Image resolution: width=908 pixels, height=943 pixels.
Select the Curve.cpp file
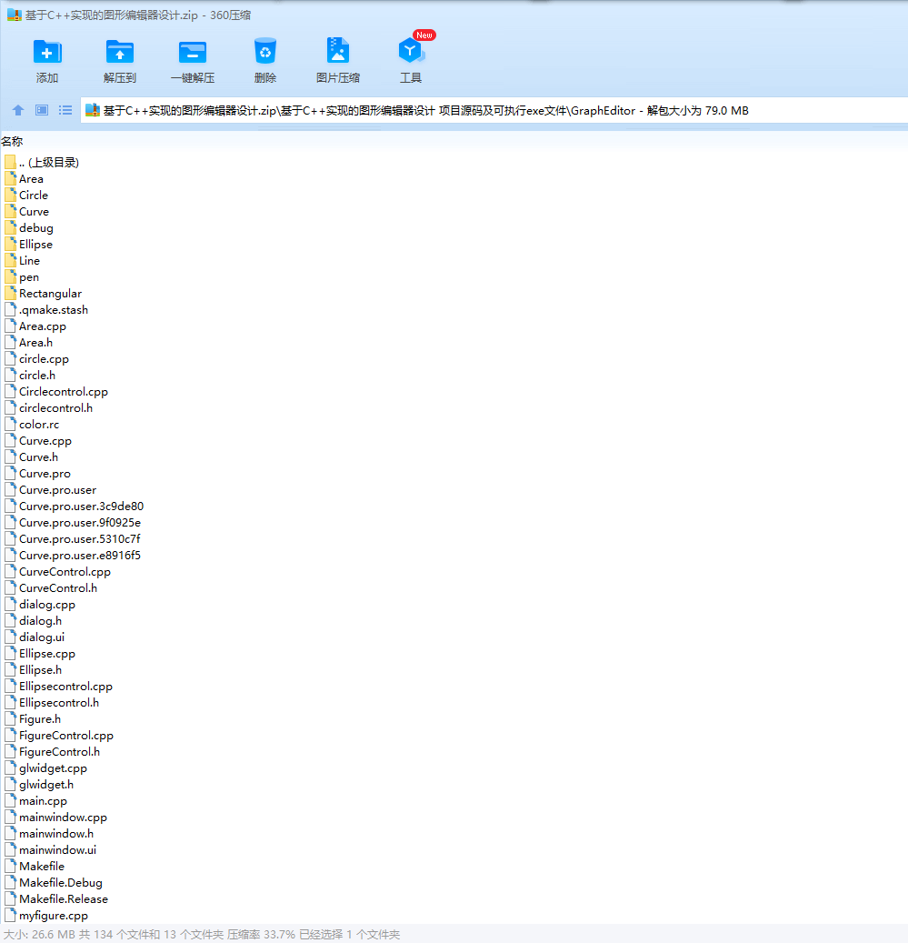[38, 441]
